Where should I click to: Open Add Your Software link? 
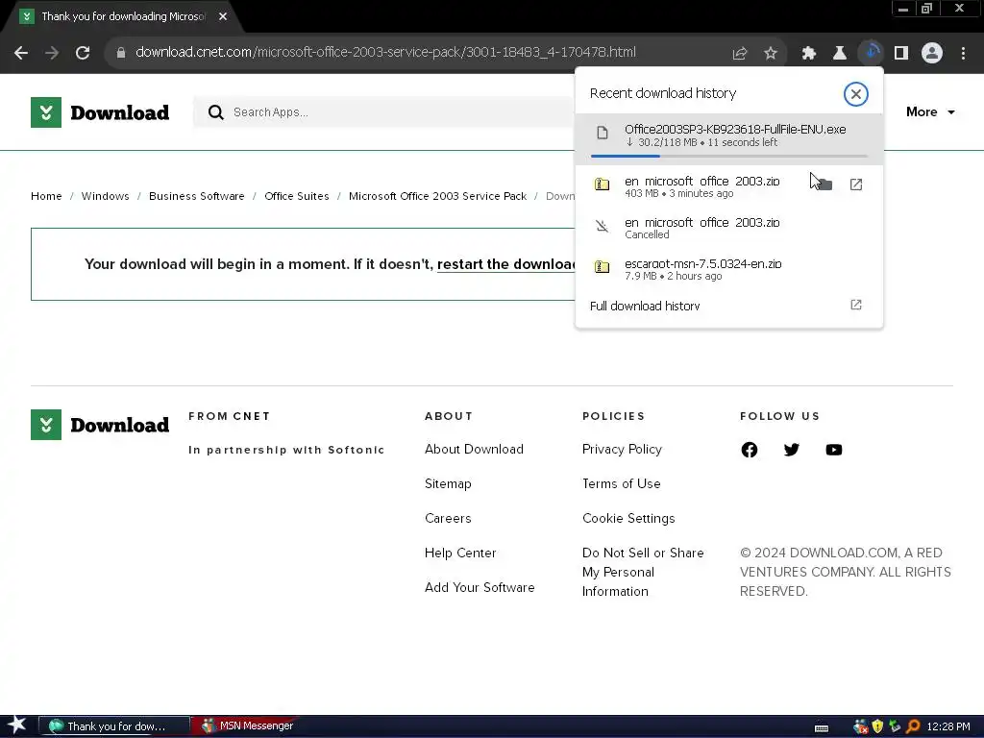tap(480, 587)
